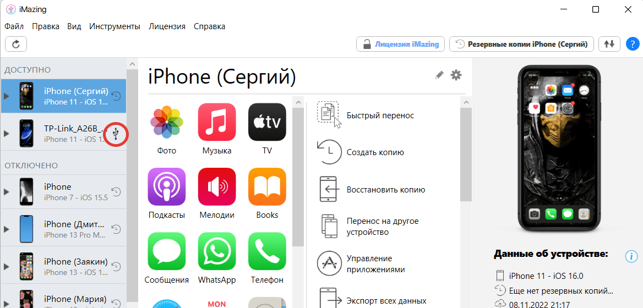Click the 'ОТКЛЮЧЕНО' section header
The width and height of the screenshot is (643, 308).
tap(31, 166)
